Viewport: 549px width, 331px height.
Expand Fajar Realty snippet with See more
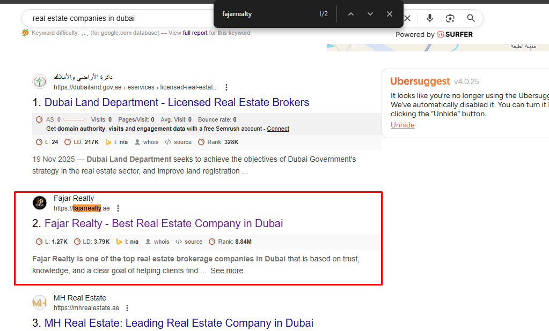226,270
